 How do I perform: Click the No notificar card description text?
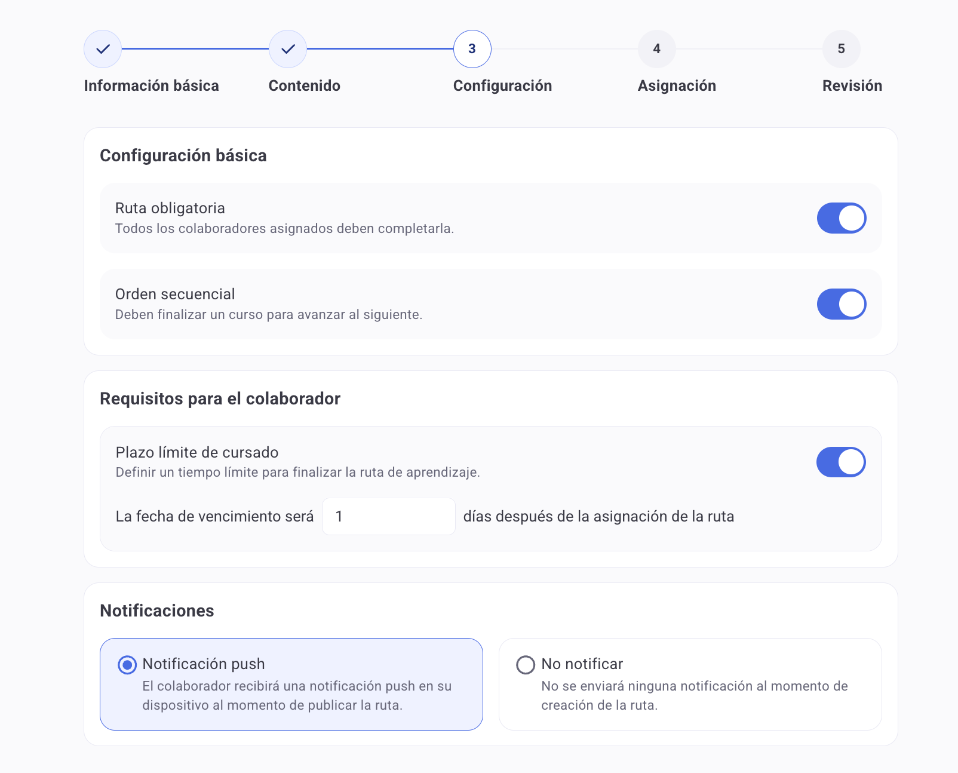[x=694, y=695]
